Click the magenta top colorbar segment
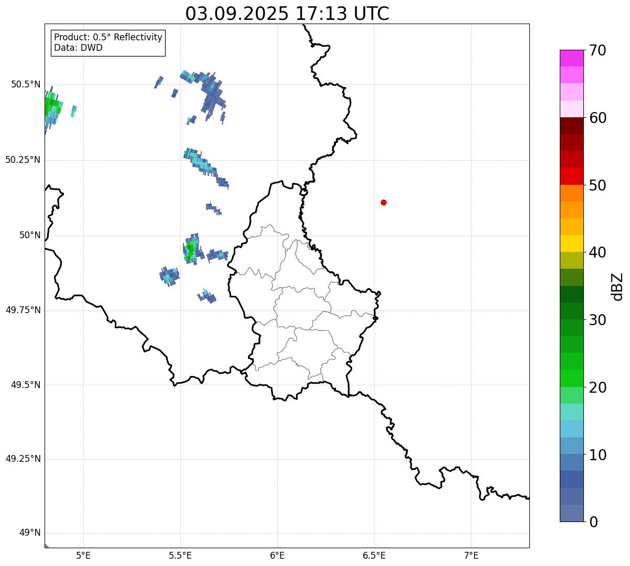 coord(571,58)
